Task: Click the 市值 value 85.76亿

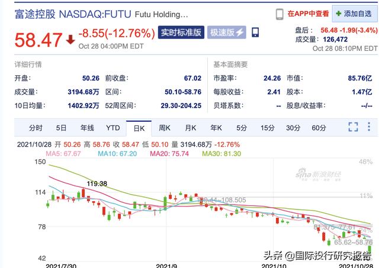Action: pyautogui.click(x=360, y=78)
